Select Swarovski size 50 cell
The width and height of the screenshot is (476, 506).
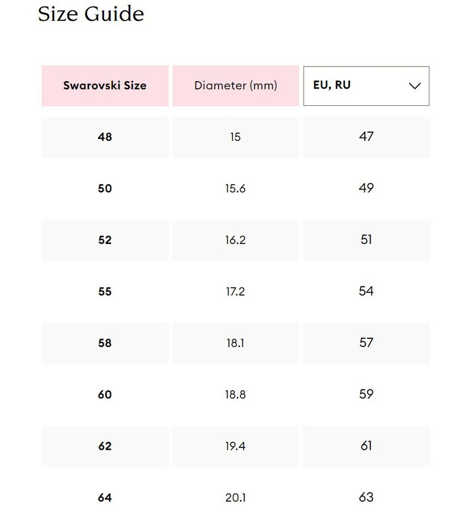tap(105, 188)
